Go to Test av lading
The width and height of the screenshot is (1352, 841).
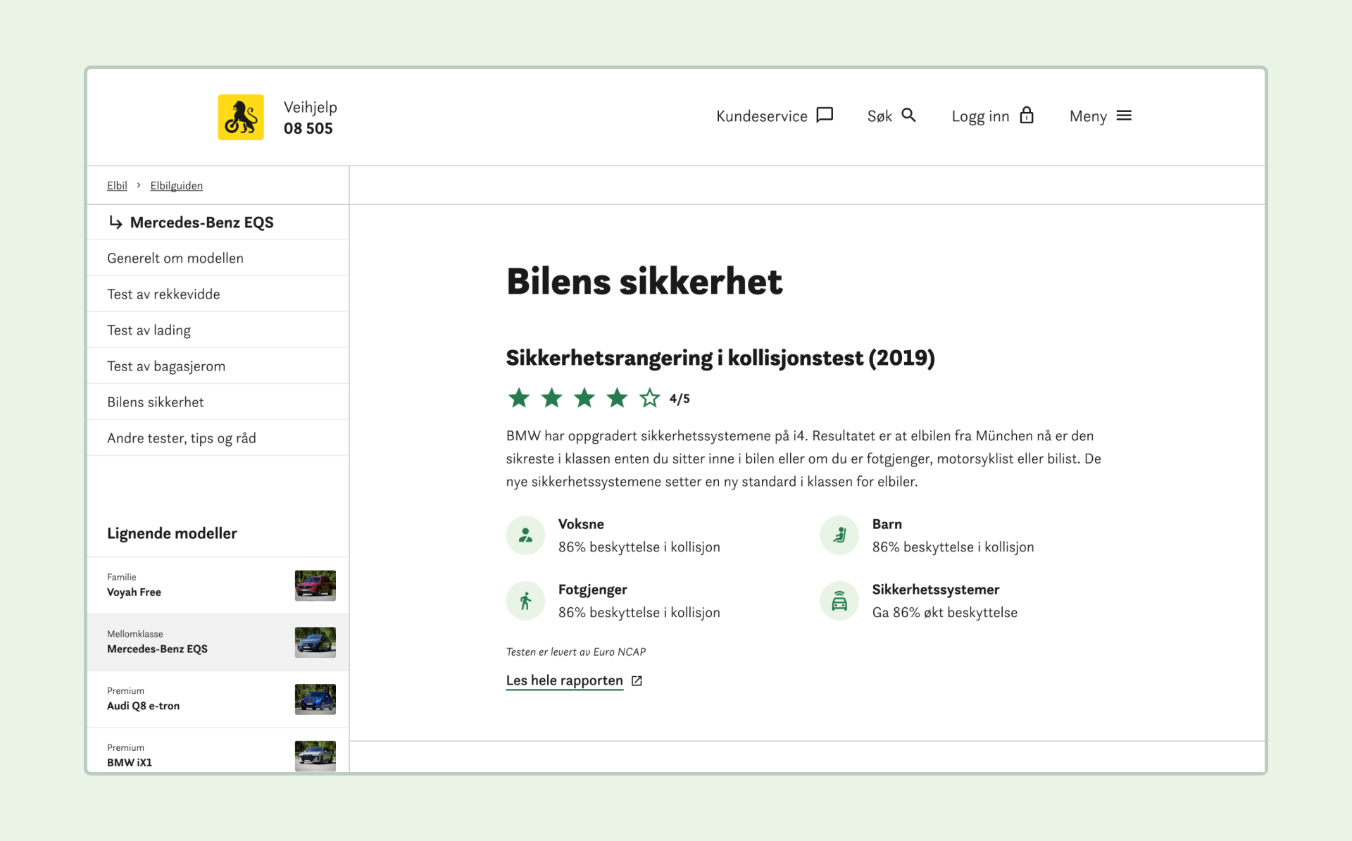(218, 330)
